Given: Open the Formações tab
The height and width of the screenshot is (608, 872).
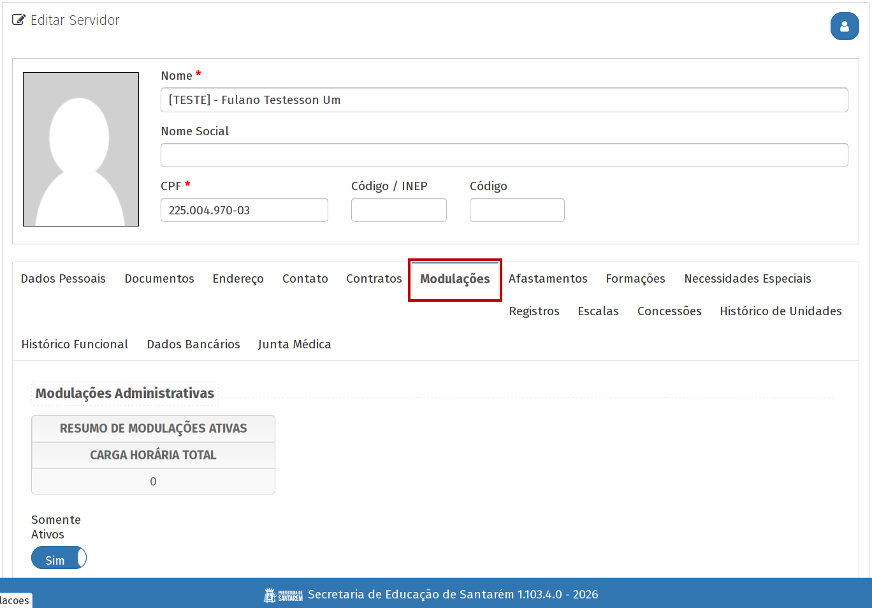Looking at the screenshot, I should click(635, 279).
